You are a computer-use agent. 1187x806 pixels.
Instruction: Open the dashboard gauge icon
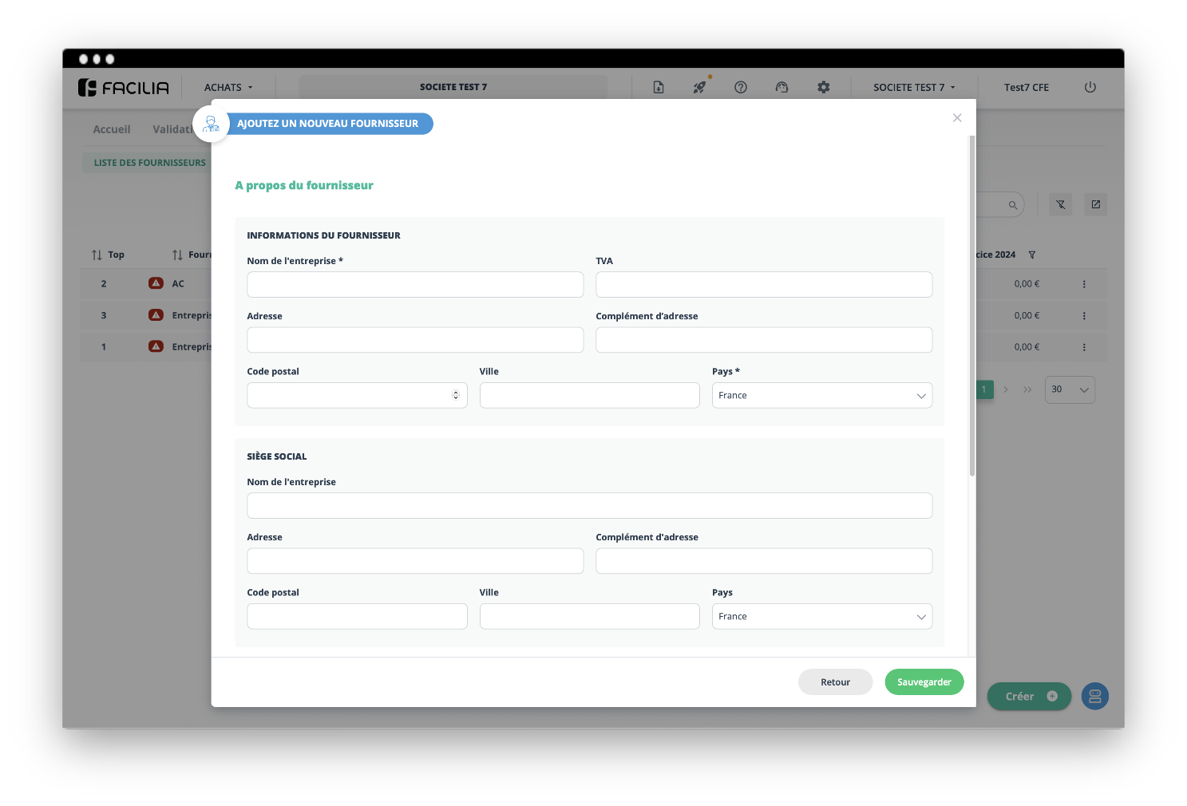pyautogui.click(x=782, y=88)
